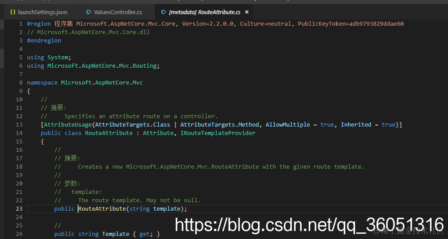The width and height of the screenshot is (448, 239).
Task: Click 'template' parameter on line 23
Action: [167, 209]
